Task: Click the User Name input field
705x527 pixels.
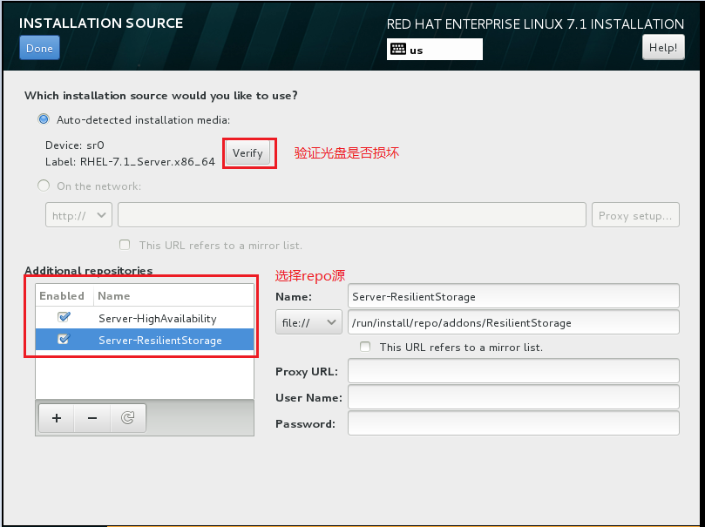Action: pyautogui.click(x=513, y=397)
